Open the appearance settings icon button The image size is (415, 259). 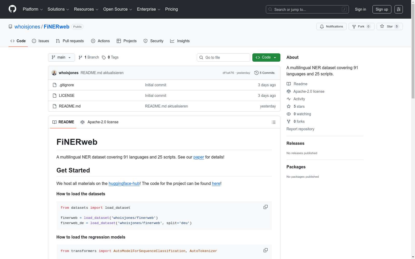[399, 9]
